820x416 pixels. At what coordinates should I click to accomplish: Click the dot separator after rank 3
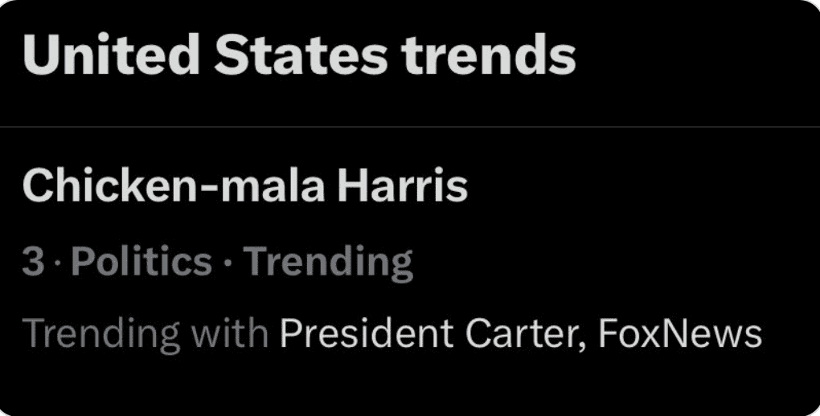(x=58, y=263)
